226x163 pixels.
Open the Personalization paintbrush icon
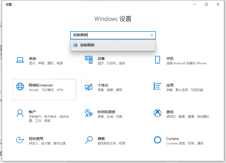tap(89, 87)
